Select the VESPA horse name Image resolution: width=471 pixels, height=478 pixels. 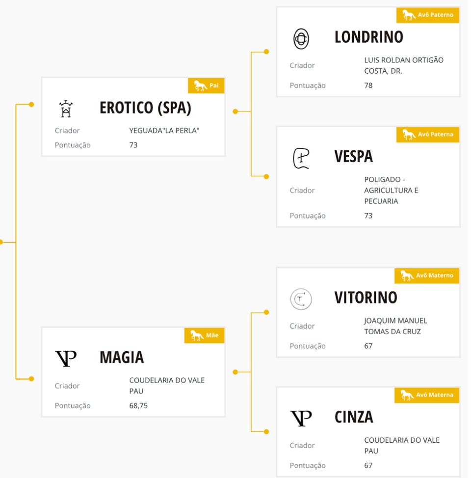coord(353,157)
